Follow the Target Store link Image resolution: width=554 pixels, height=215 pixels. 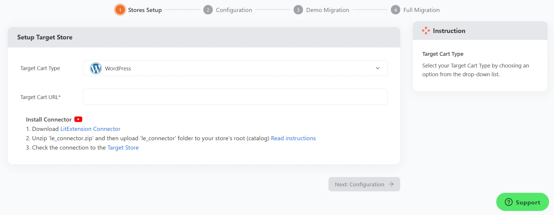click(x=123, y=148)
